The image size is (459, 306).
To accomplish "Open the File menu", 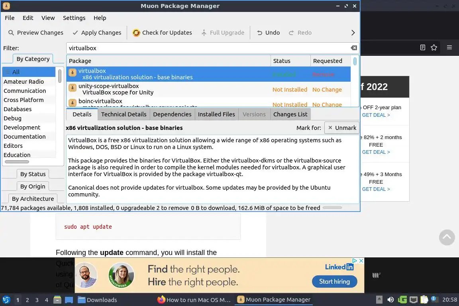I will click(x=10, y=18).
